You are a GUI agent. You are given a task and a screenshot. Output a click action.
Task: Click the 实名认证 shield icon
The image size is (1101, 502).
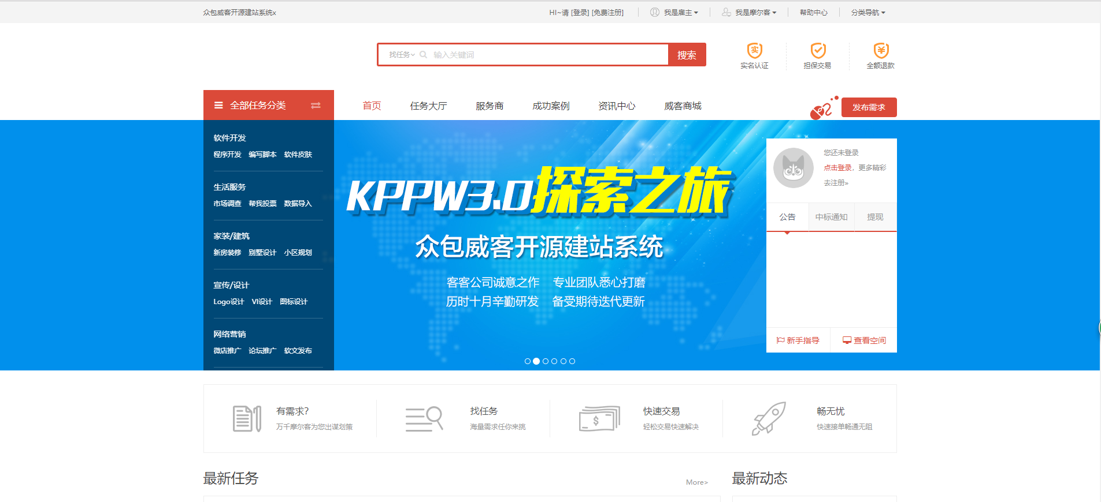coord(754,50)
